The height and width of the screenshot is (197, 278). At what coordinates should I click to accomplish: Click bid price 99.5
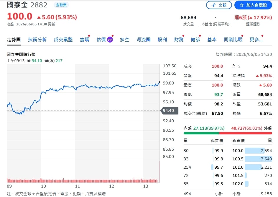coord(219,184)
